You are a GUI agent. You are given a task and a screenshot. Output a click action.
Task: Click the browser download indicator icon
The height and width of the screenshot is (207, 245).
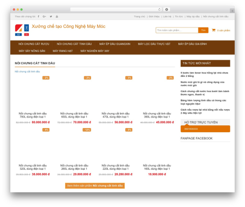167,10
